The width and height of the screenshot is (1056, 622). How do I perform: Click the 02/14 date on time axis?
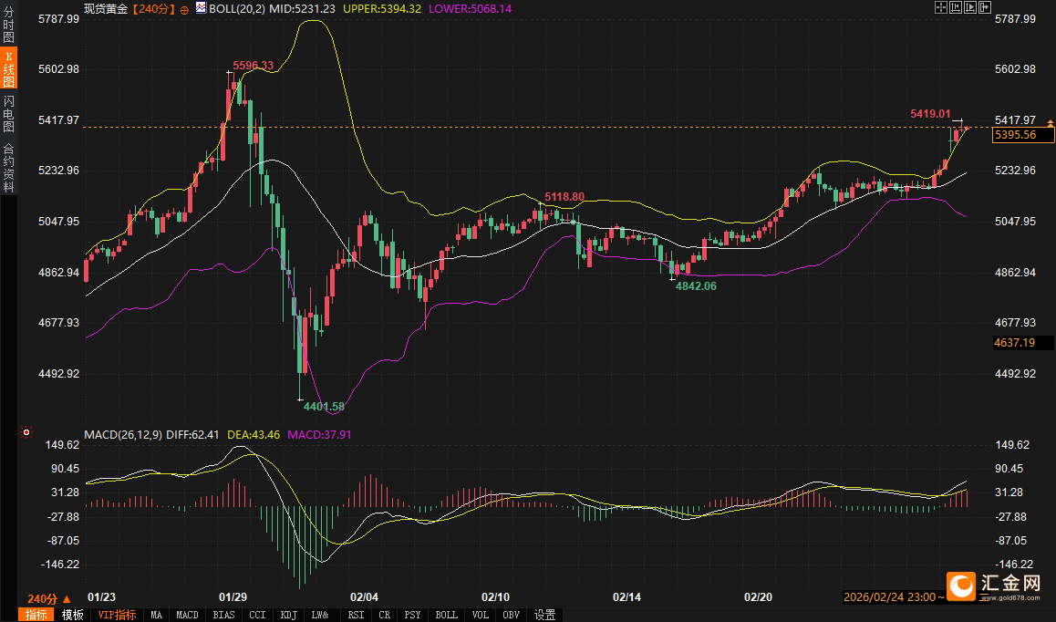click(627, 597)
